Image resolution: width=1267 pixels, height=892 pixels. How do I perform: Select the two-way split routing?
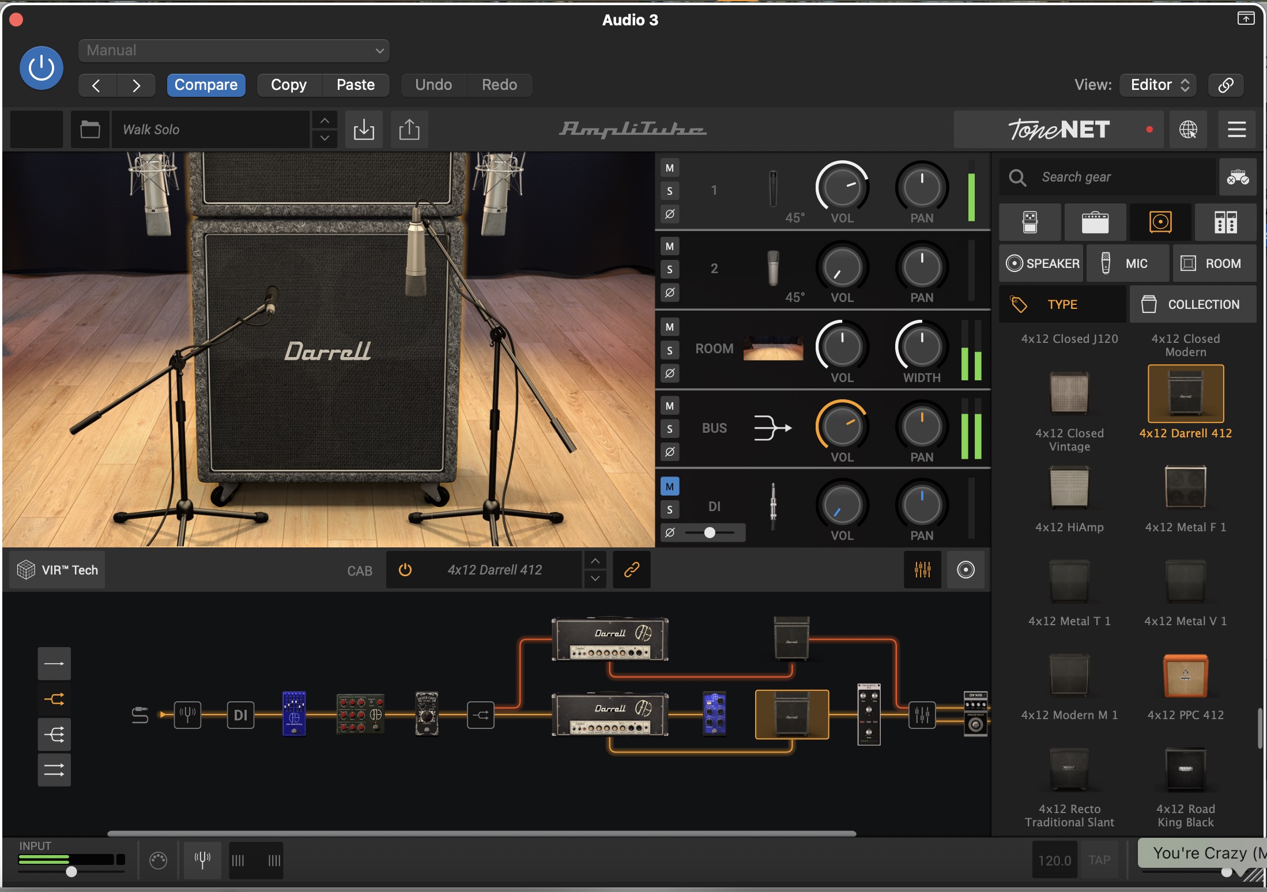pos(54,700)
